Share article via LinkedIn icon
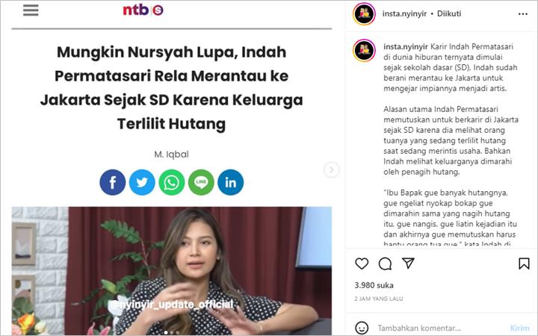 click(x=231, y=182)
